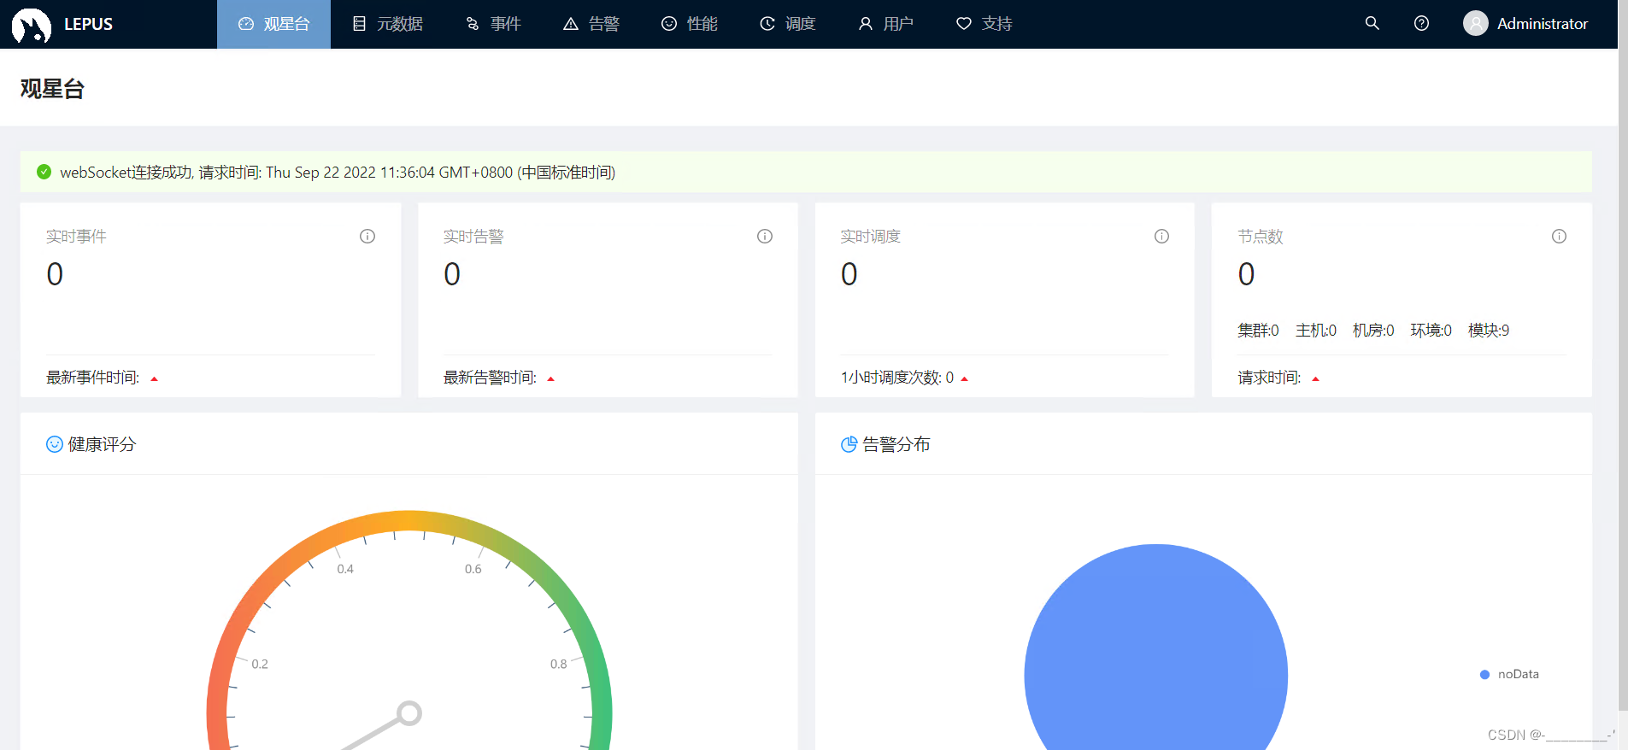Click red triangle beside 1小时调度次数
1628x750 pixels.
(964, 378)
